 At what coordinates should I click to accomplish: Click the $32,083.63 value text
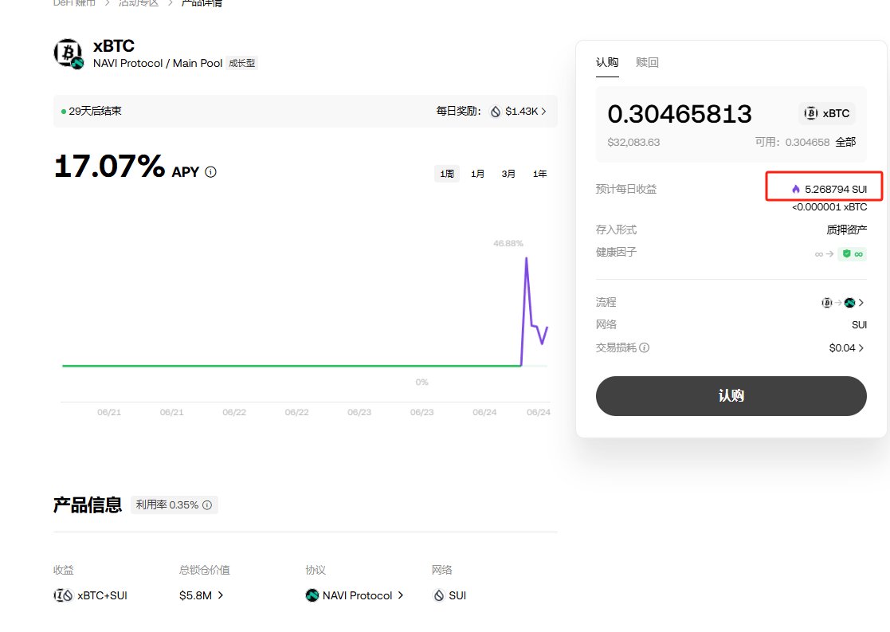pos(633,143)
